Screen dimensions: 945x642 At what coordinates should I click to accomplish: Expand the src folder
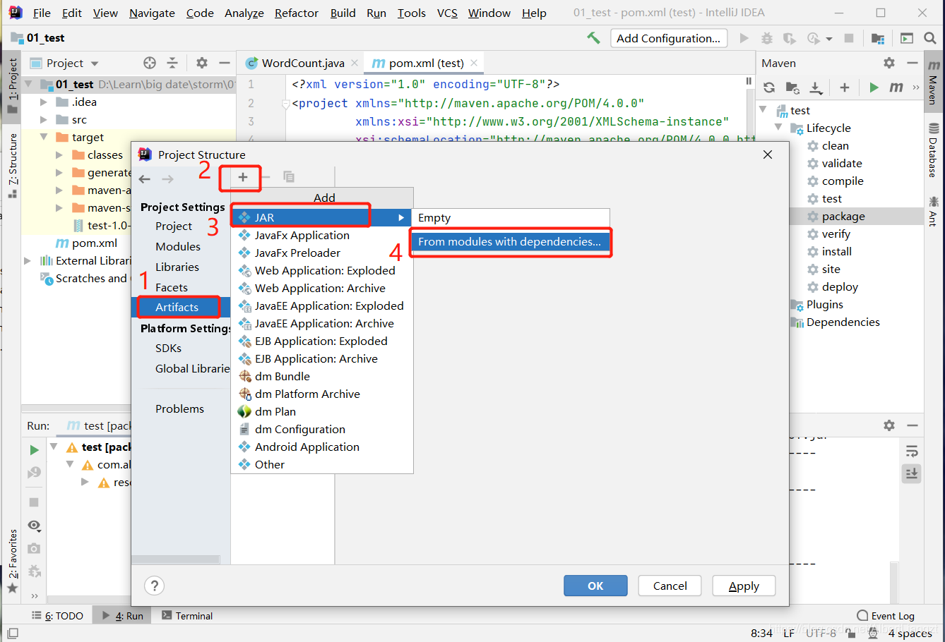(x=44, y=120)
